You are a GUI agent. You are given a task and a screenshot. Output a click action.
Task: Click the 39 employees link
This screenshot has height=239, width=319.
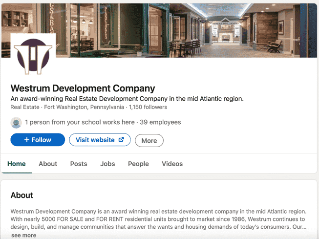coord(160,122)
